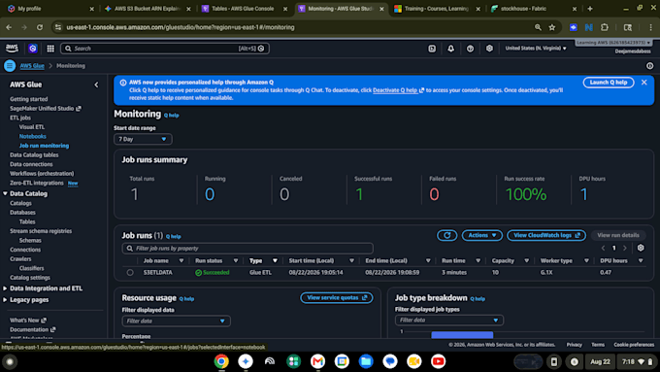Open the AWS services grid menu
Image resolution: width=660 pixels, height=372 pixels.
50,49
